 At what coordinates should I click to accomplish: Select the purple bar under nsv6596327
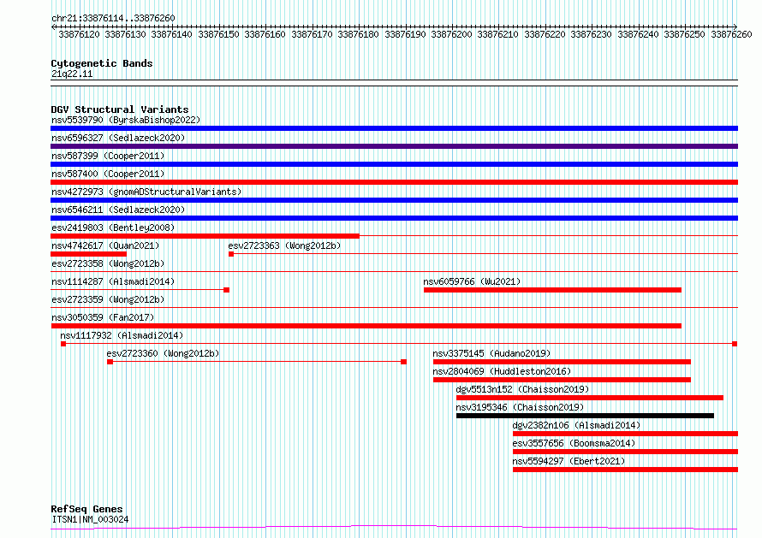394,146
